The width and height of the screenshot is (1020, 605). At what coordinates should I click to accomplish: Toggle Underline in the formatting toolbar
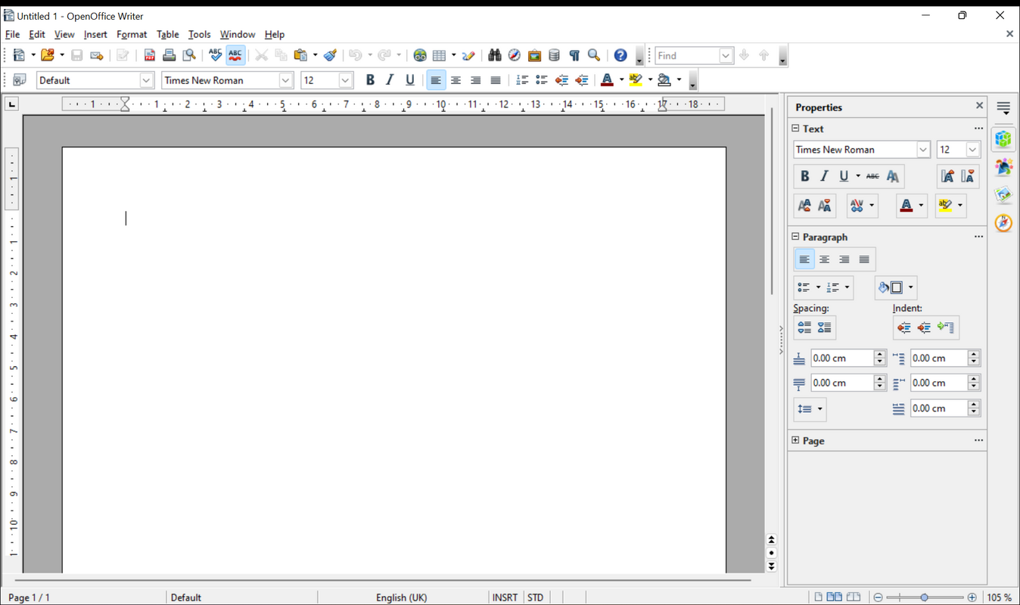tap(410, 80)
